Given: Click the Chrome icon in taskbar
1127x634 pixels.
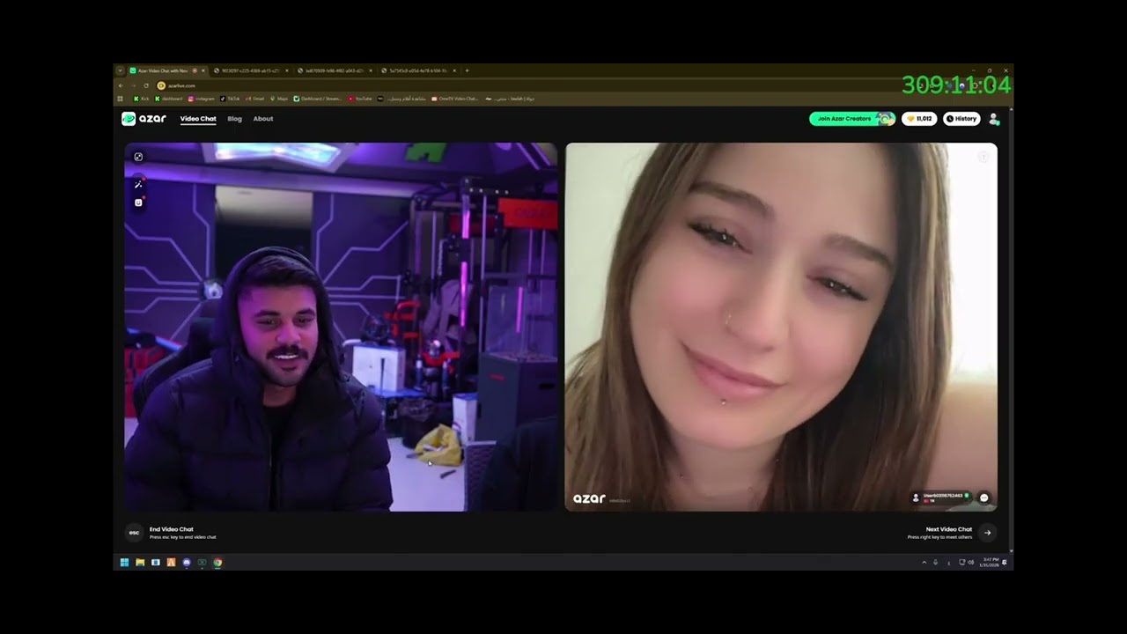Looking at the screenshot, I should (217, 562).
